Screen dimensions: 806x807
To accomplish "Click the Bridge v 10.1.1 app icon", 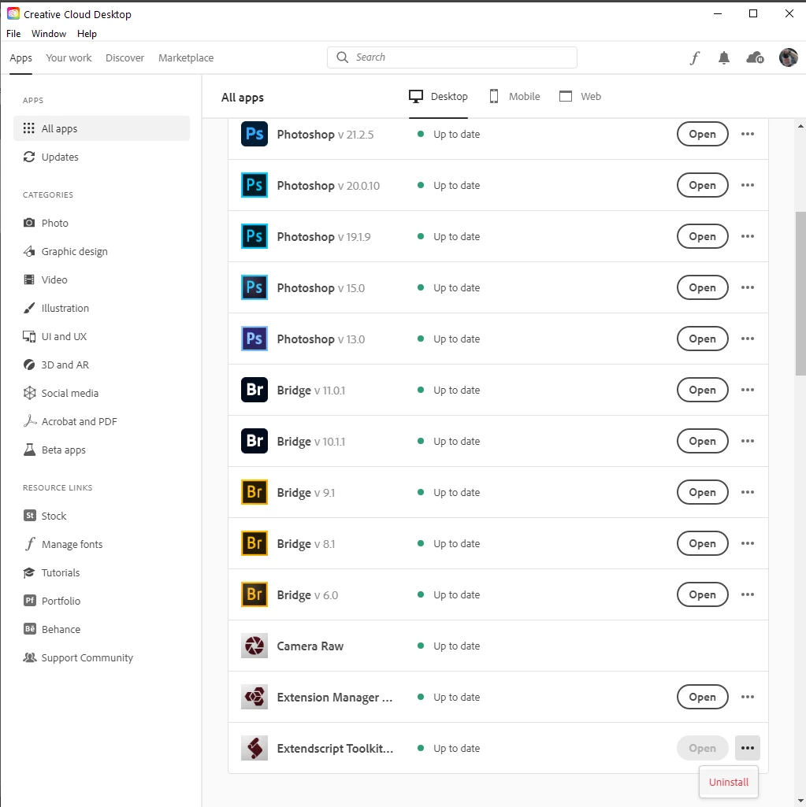I will (x=254, y=441).
